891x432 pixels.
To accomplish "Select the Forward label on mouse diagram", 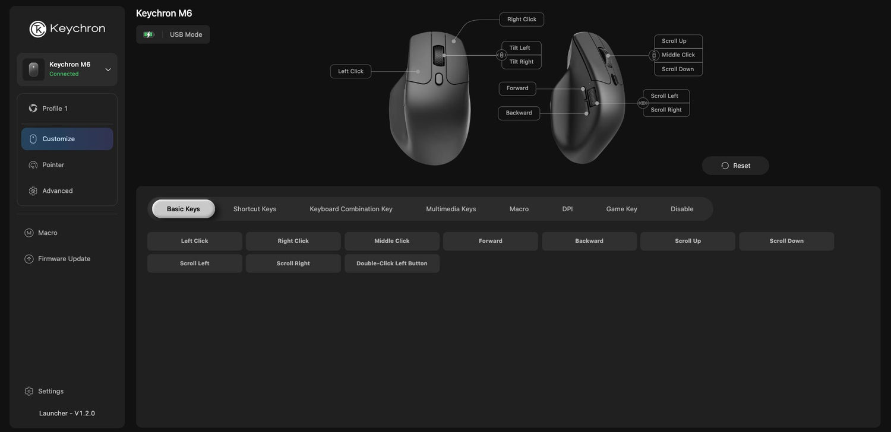I will click(x=517, y=88).
